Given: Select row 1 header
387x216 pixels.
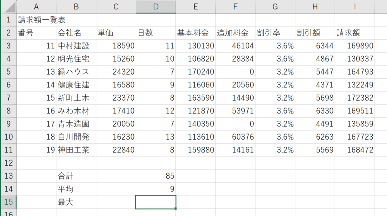Looking at the screenshot, I should point(9,20).
